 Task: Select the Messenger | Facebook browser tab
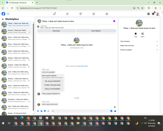pyautogui.click(x=20, y=3)
